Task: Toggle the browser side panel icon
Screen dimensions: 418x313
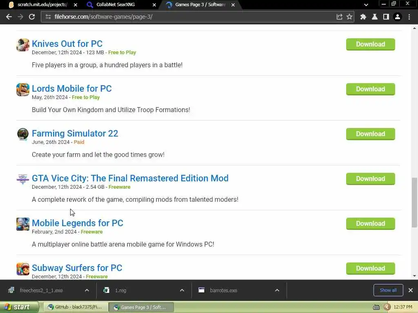Action: (x=386, y=17)
